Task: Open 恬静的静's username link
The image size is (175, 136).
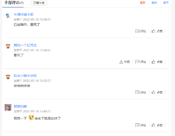Action: pyautogui.click(x=20, y=107)
